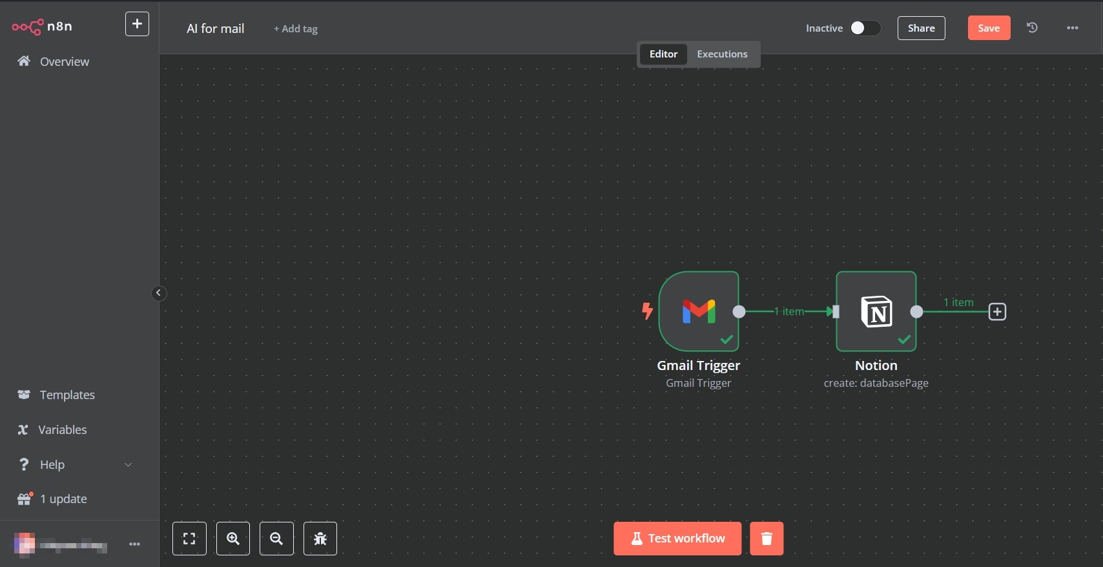Screen dimensions: 1103x567
Task: Click the Inactive label
Action: pos(824,28)
